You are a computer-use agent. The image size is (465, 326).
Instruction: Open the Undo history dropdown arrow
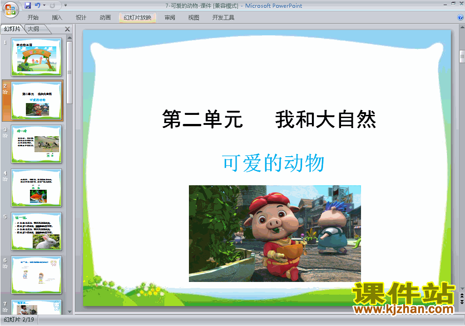click(44, 5)
